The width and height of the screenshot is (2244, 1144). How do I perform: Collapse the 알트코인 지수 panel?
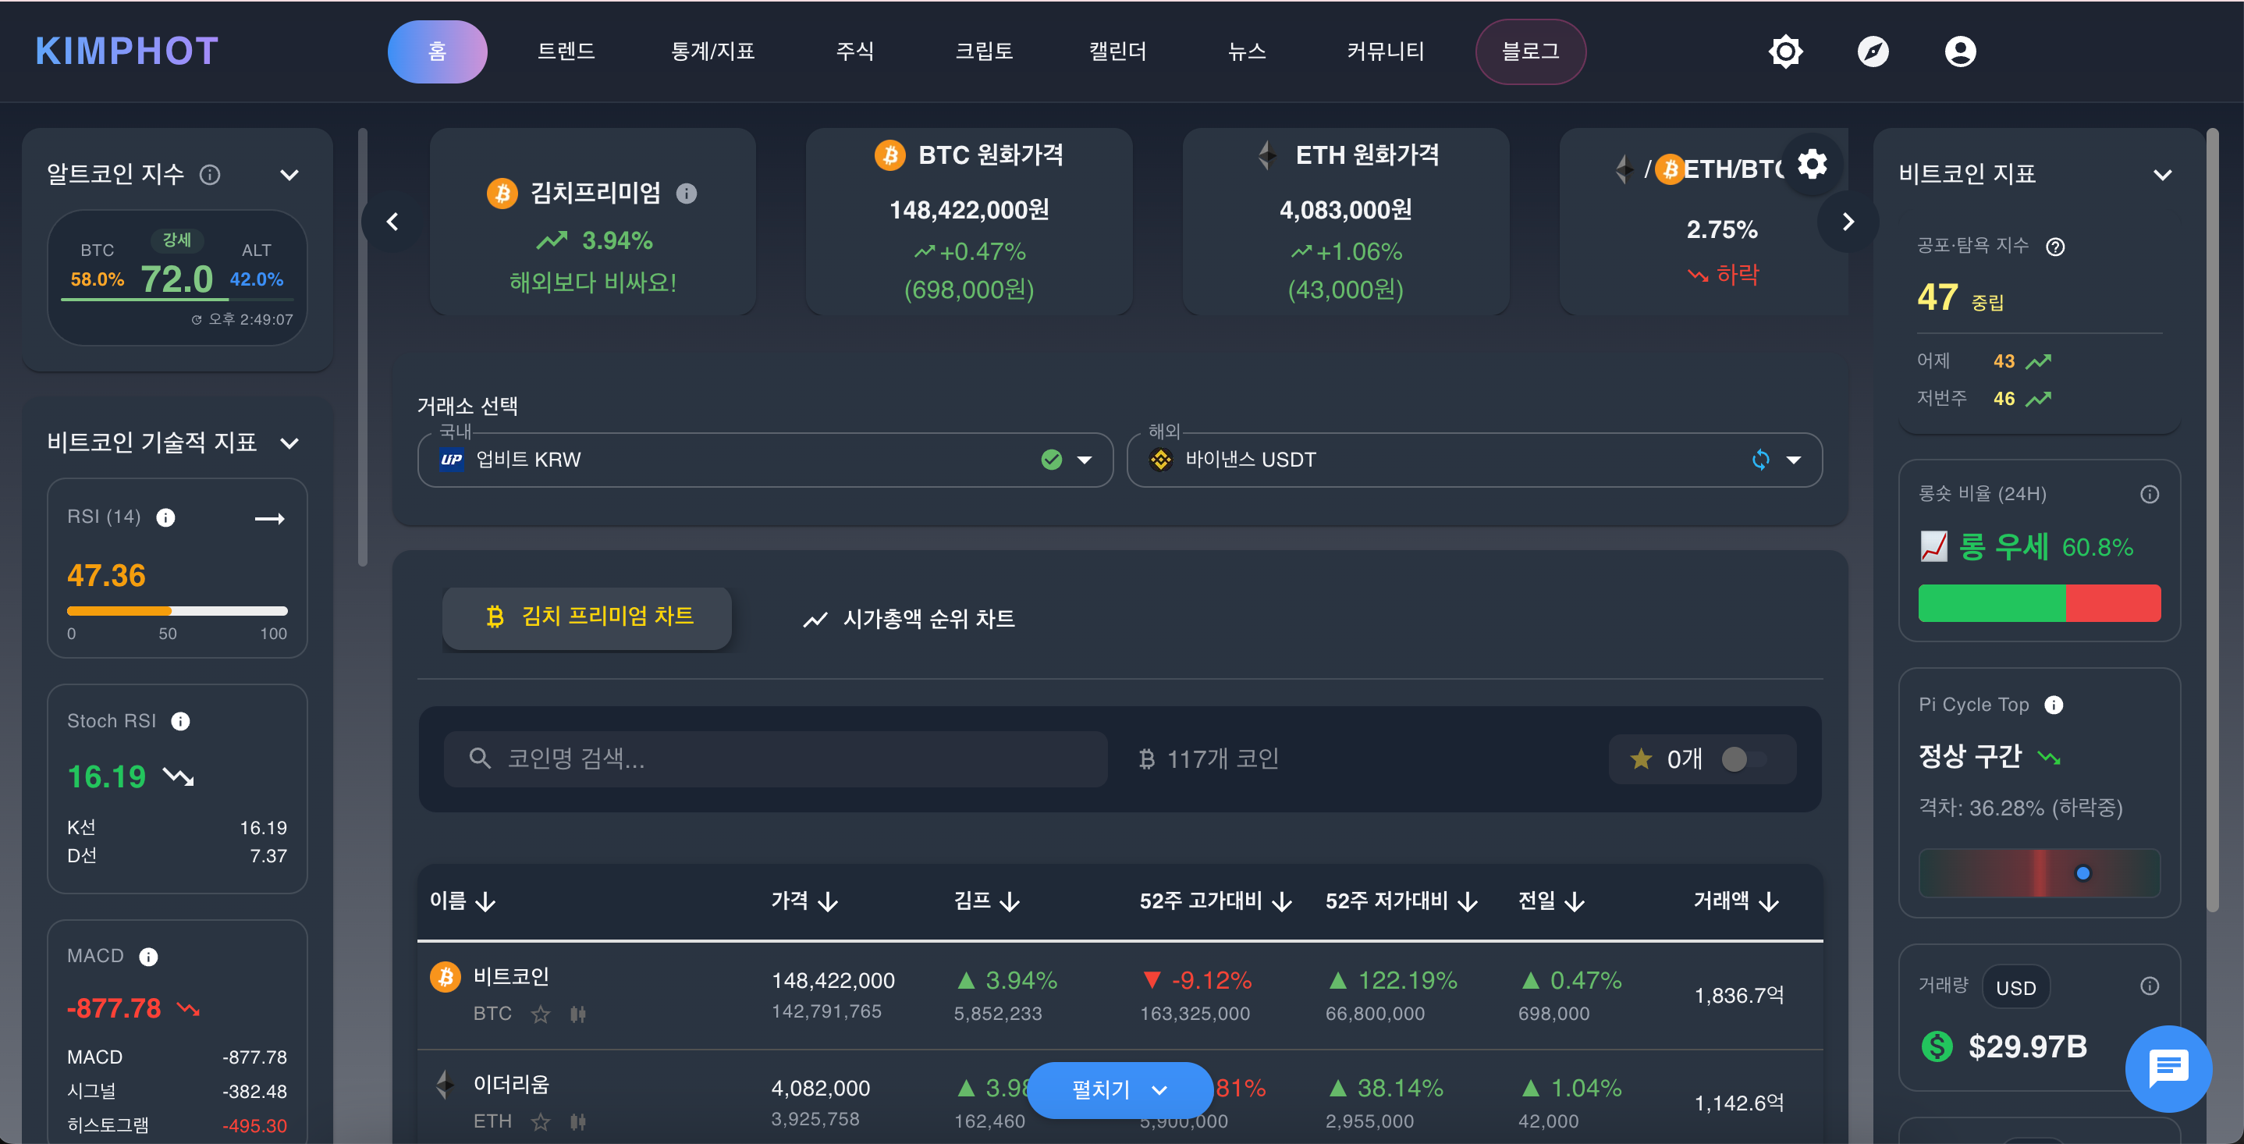289,175
